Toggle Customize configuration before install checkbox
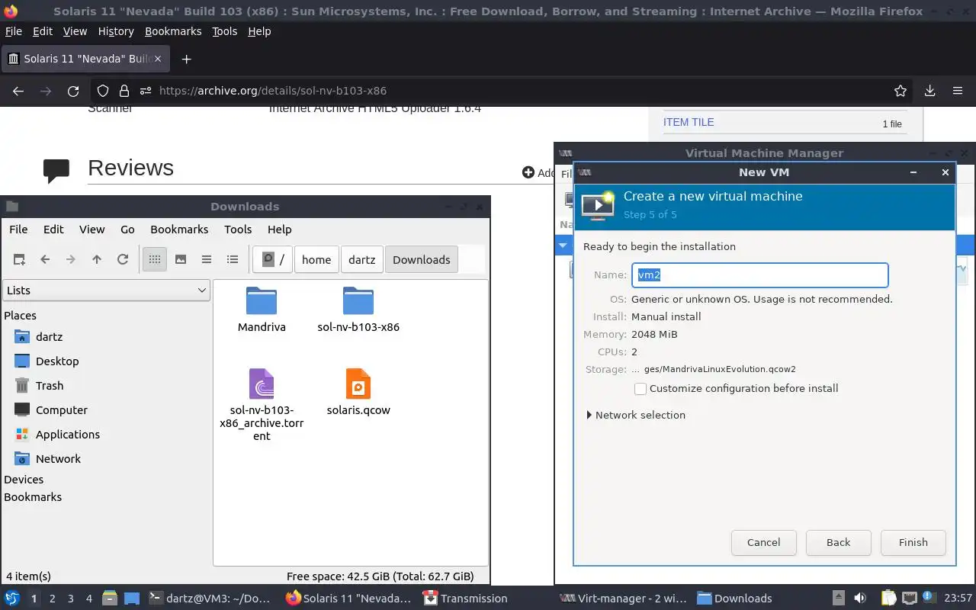 click(640, 389)
